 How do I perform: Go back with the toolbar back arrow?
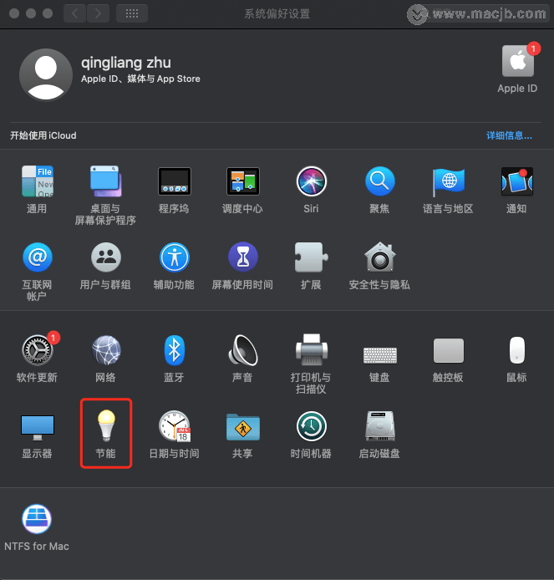pyautogui.click(x=74, y=13)
